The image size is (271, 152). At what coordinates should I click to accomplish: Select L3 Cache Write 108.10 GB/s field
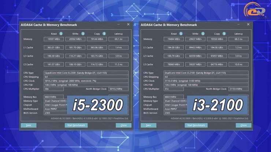tap(75, 64)
